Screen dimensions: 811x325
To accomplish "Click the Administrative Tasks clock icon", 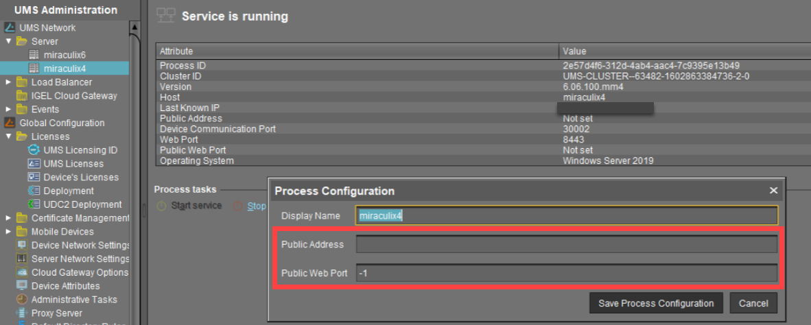I will (22, 300).
